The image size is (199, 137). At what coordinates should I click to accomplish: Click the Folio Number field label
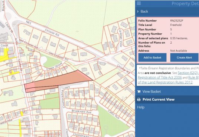pyautogui.click(x=147, y=21)
